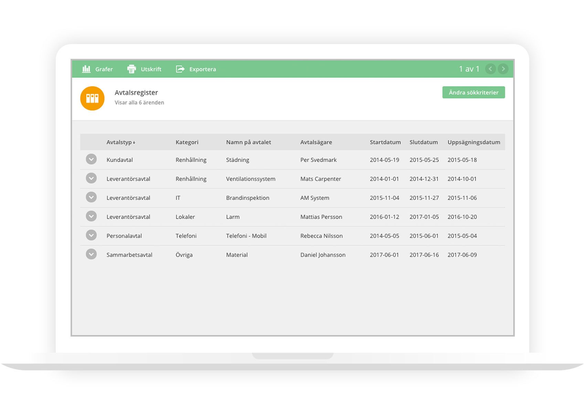This screenshot has height=413, width=585.
Task: Sort by Slutdatum column header
Action: tap(424, 142)
